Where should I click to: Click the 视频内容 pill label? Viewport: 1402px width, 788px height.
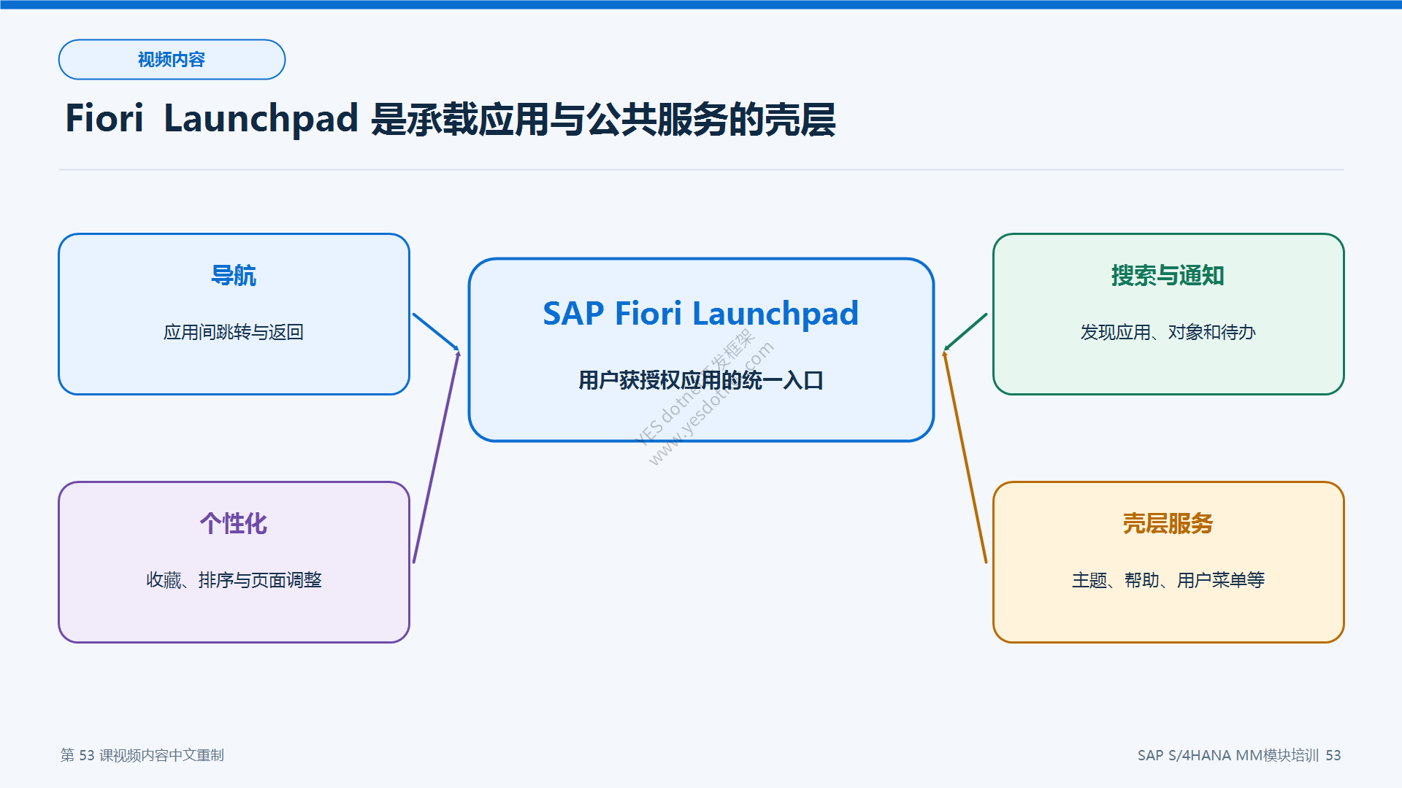pos(172,59)
